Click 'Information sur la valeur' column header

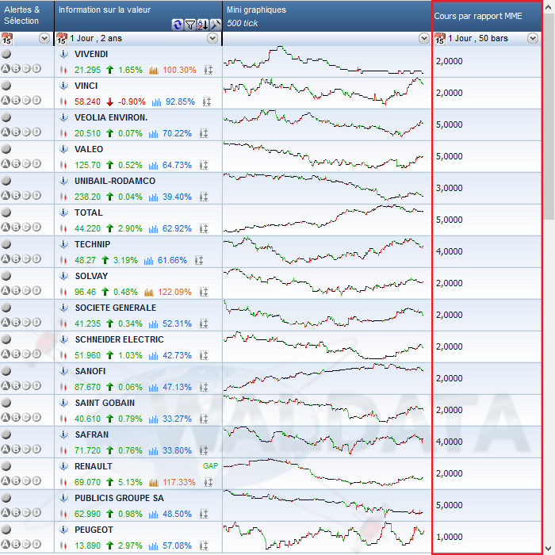click(105, 10)
